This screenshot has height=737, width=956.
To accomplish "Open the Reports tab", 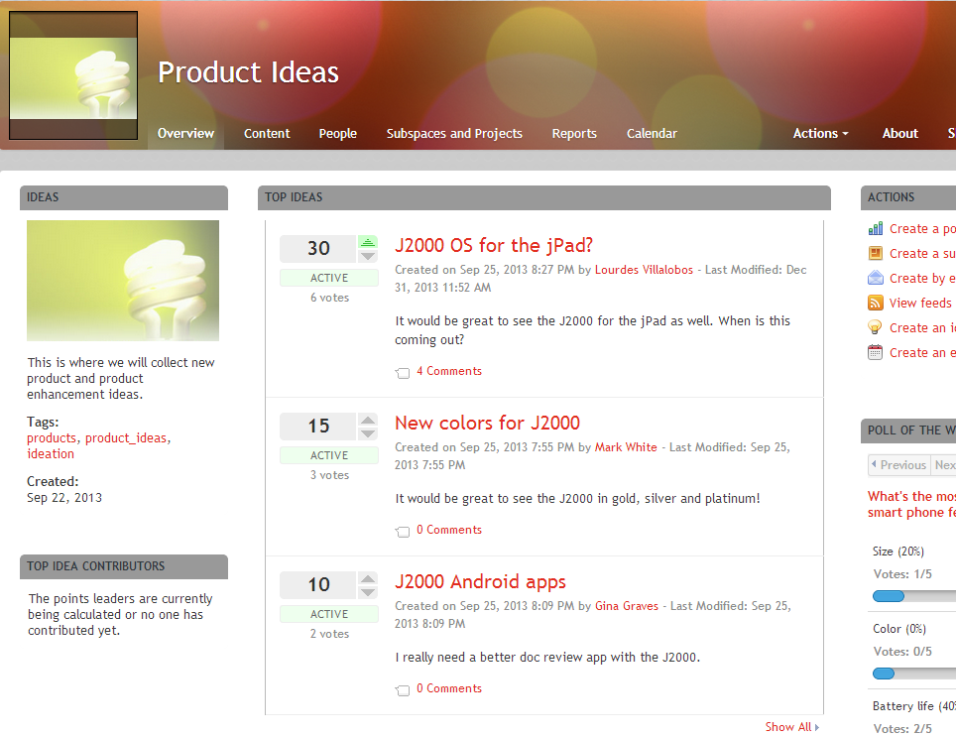I will pyautogui.click(x=574, y=133).
